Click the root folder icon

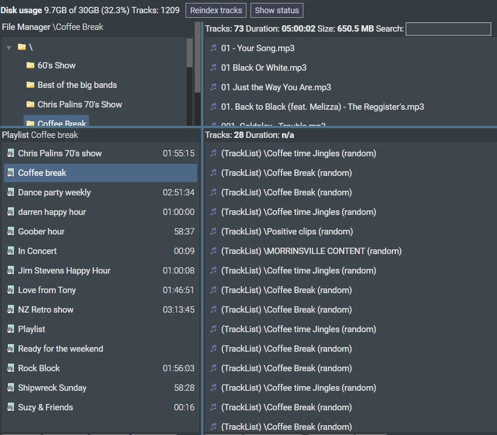pyautogui.click(x=22, y=47)
